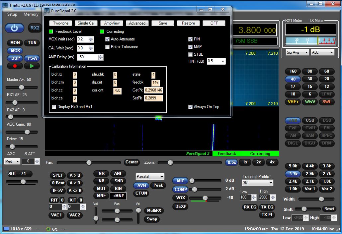Image resolution: width=342 pixels, height=234 pixels.
Task: Click the CPU usage icon showing 6%
Action: (48, 229)
